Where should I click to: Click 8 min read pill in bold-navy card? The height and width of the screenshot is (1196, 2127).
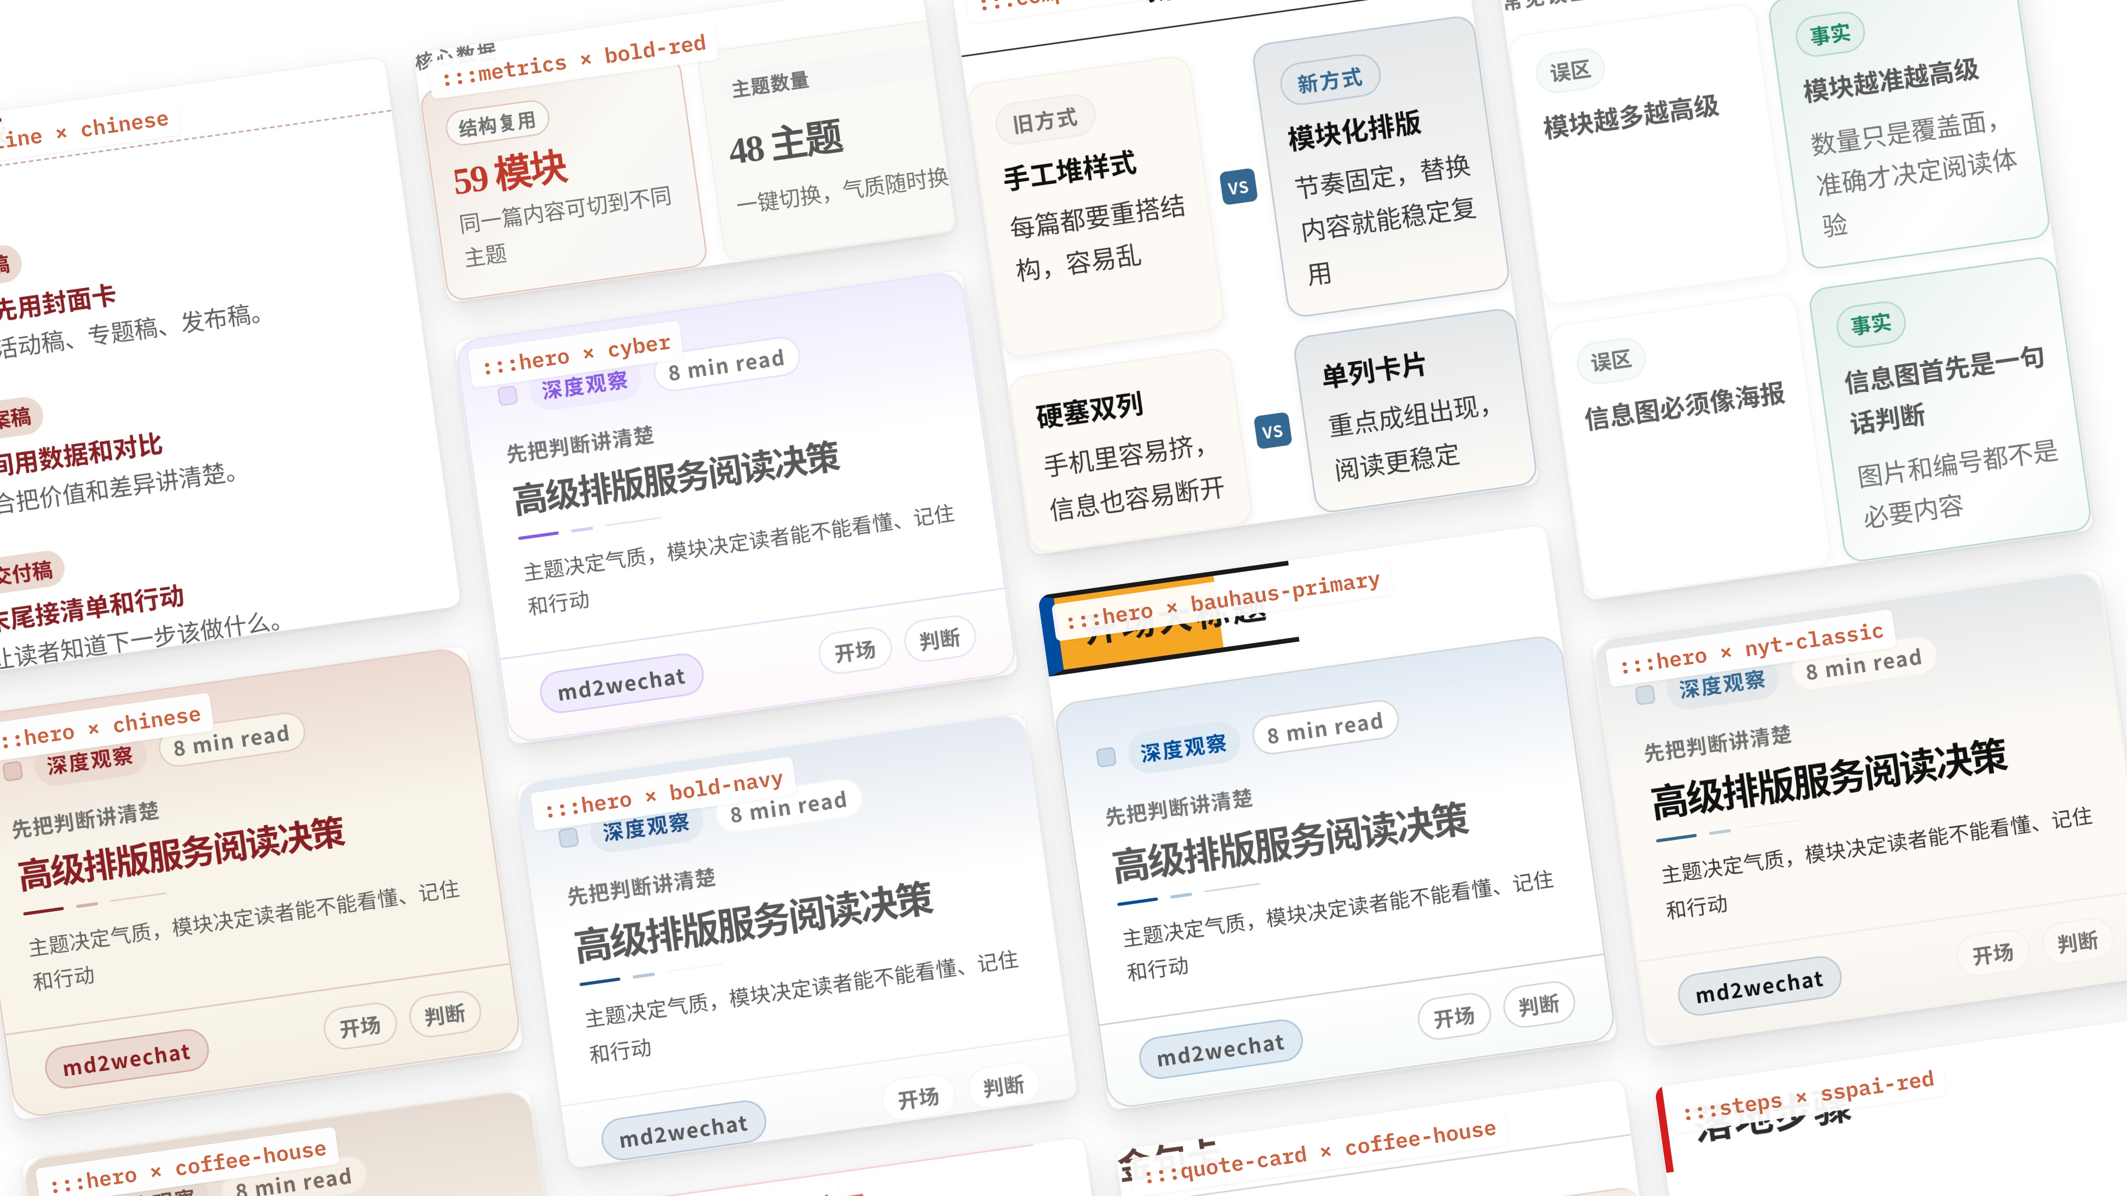(789, 806)
